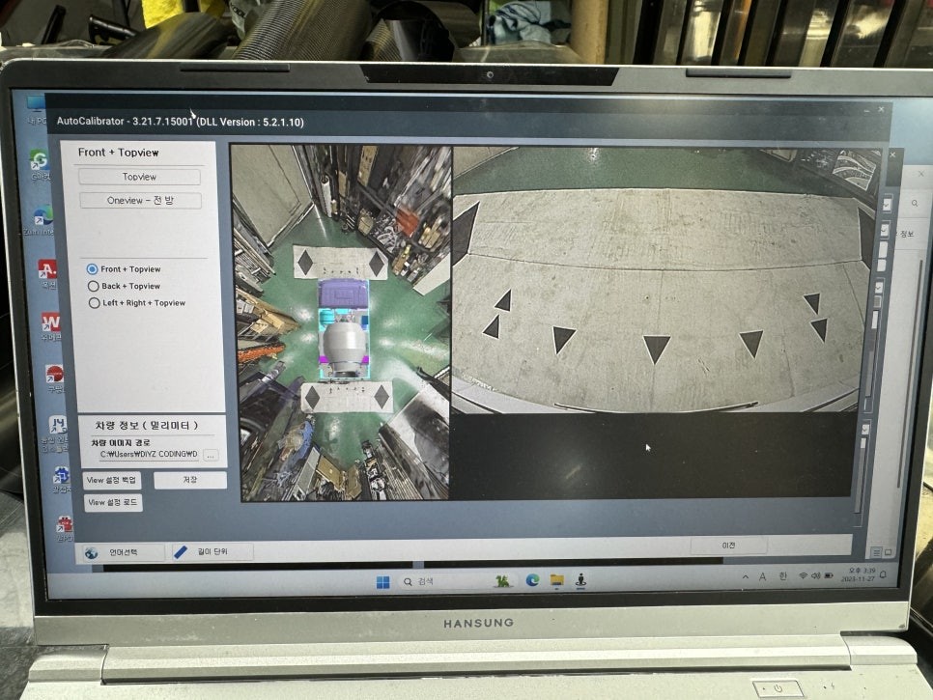Click the AutoCalibrator taskbar app icon
The width and height of the screenshot is (933, 700).
pyautogui.click(x=581, y=581)
